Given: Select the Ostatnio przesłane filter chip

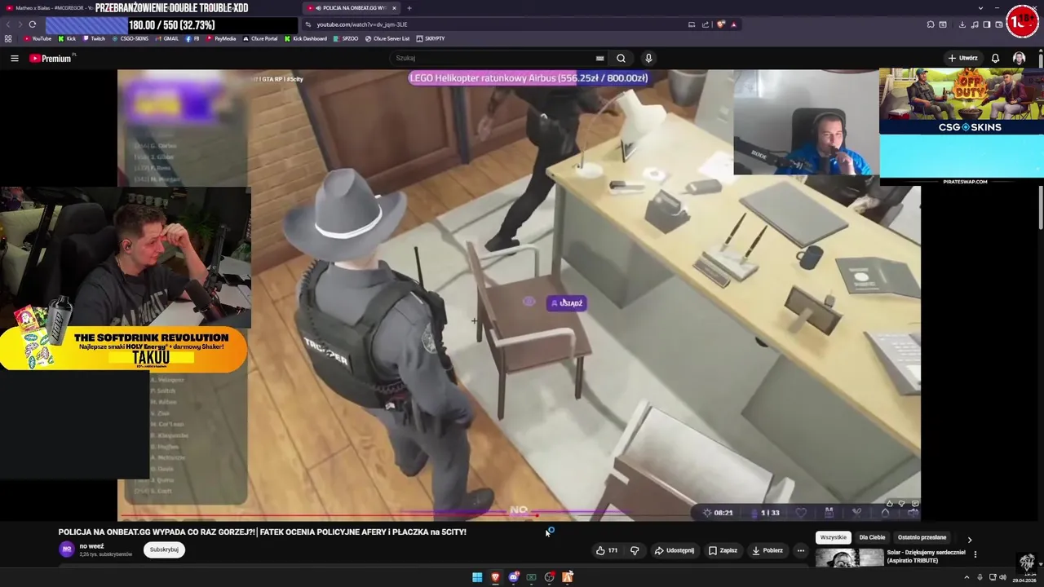Looking at the screenshot, I should (922, 537).
